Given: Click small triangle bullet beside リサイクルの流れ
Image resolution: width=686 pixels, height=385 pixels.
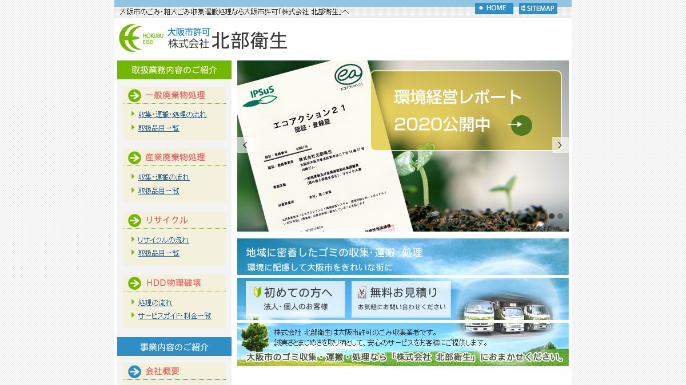Looking at the screenshot, I should point(133,239).
